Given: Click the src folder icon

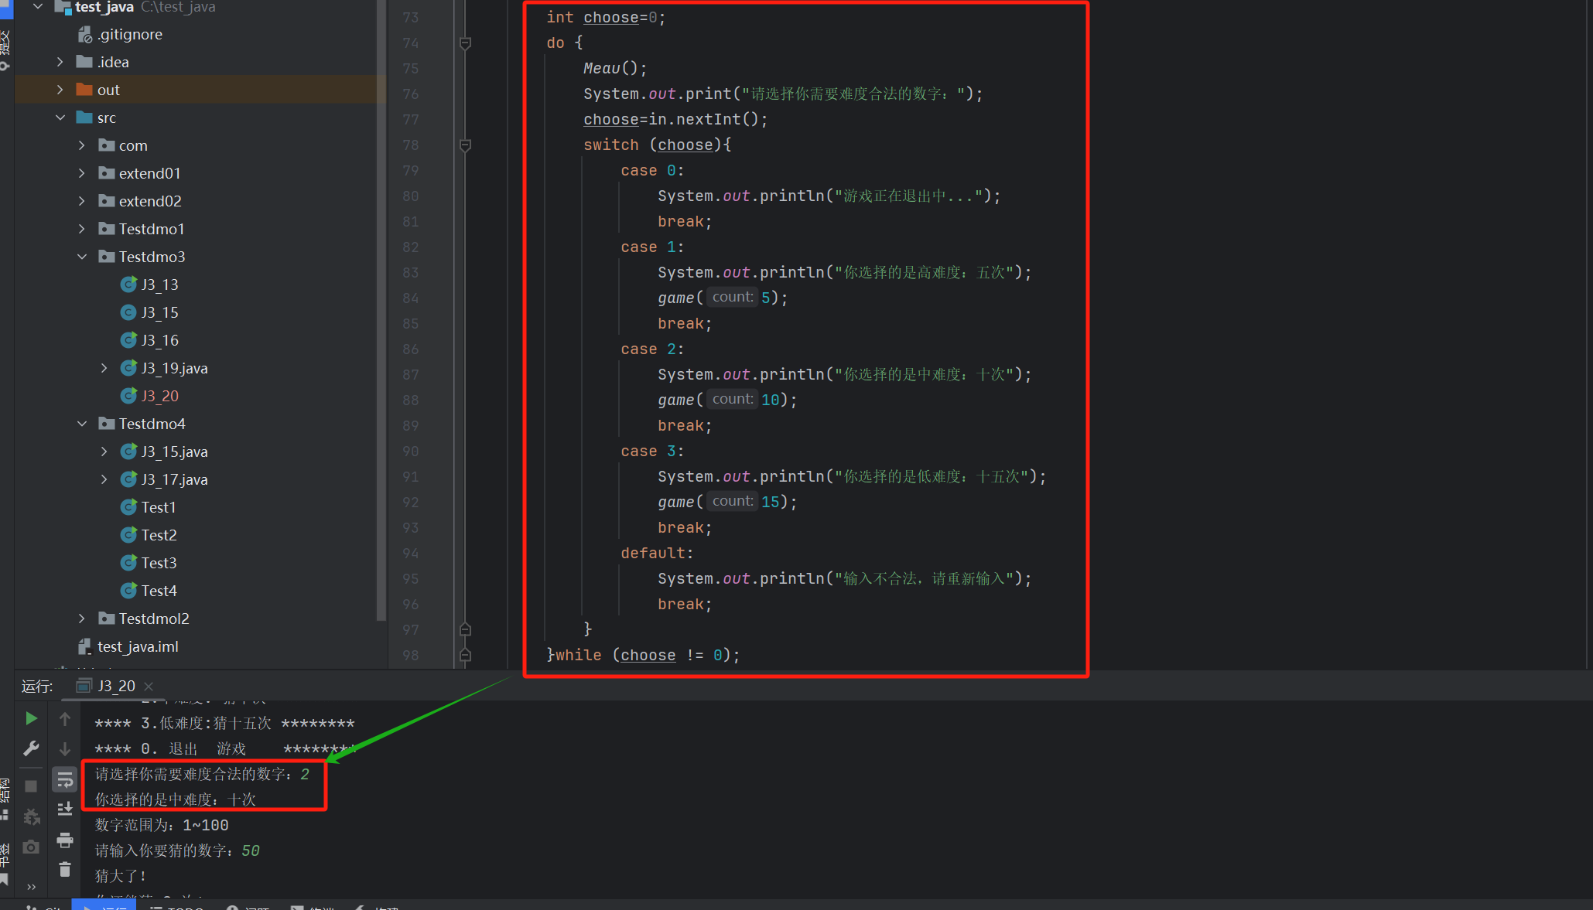Looking at the screenshot, I should click(x=84, y=118).
